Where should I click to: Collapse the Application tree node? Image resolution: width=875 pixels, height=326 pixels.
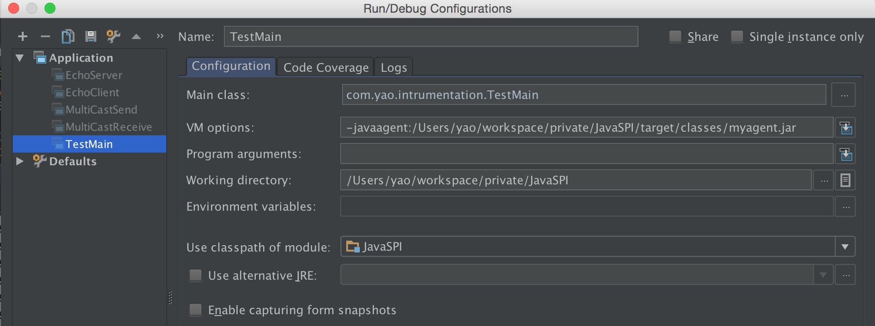click(x=20, y=58)
